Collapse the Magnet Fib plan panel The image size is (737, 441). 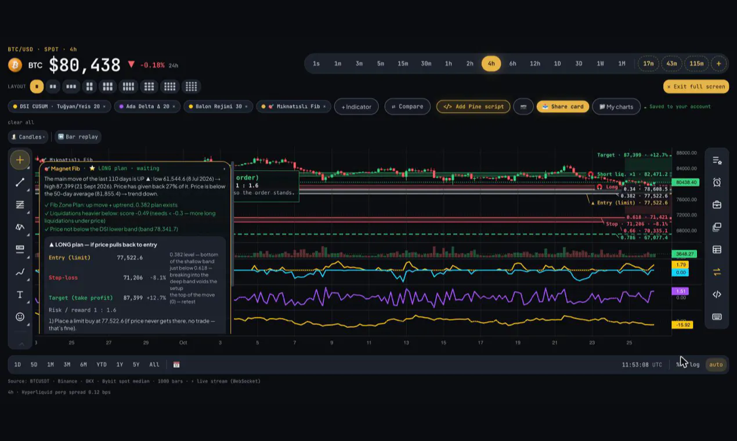225,168
